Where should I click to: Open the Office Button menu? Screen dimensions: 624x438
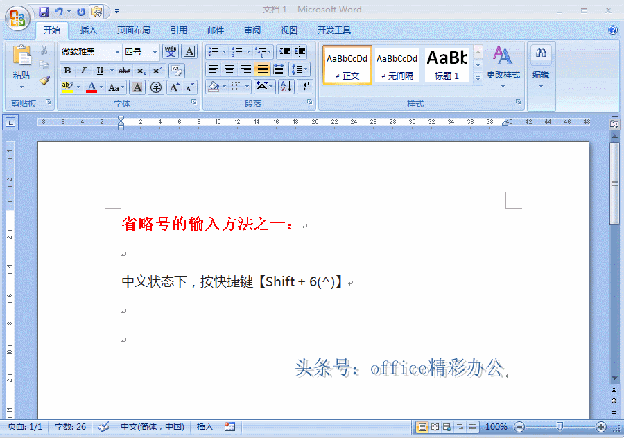click(17, 18)
